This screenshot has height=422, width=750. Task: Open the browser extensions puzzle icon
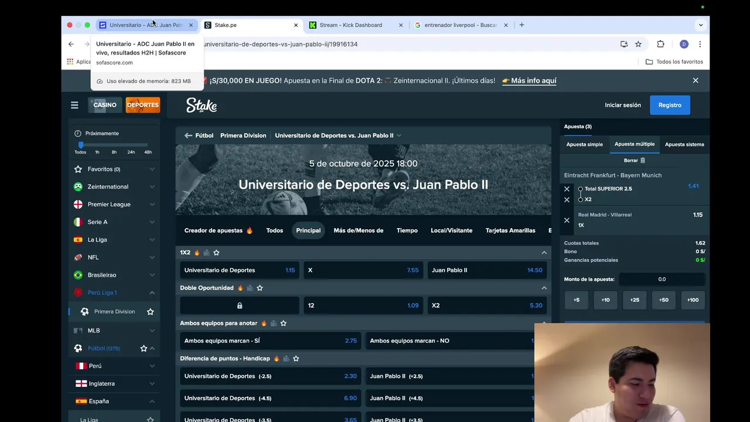point(660,44)
